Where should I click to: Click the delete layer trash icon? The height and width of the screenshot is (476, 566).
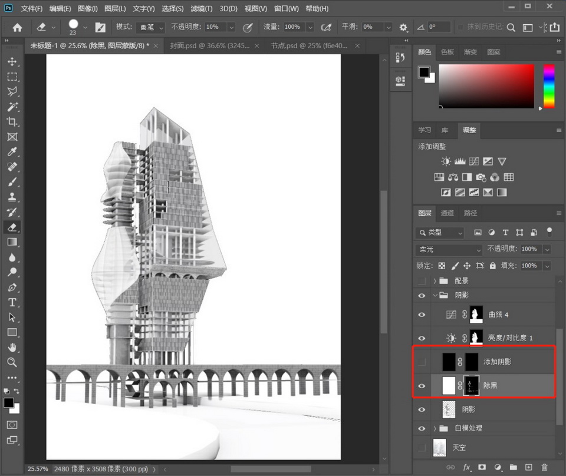coord(544,467)
